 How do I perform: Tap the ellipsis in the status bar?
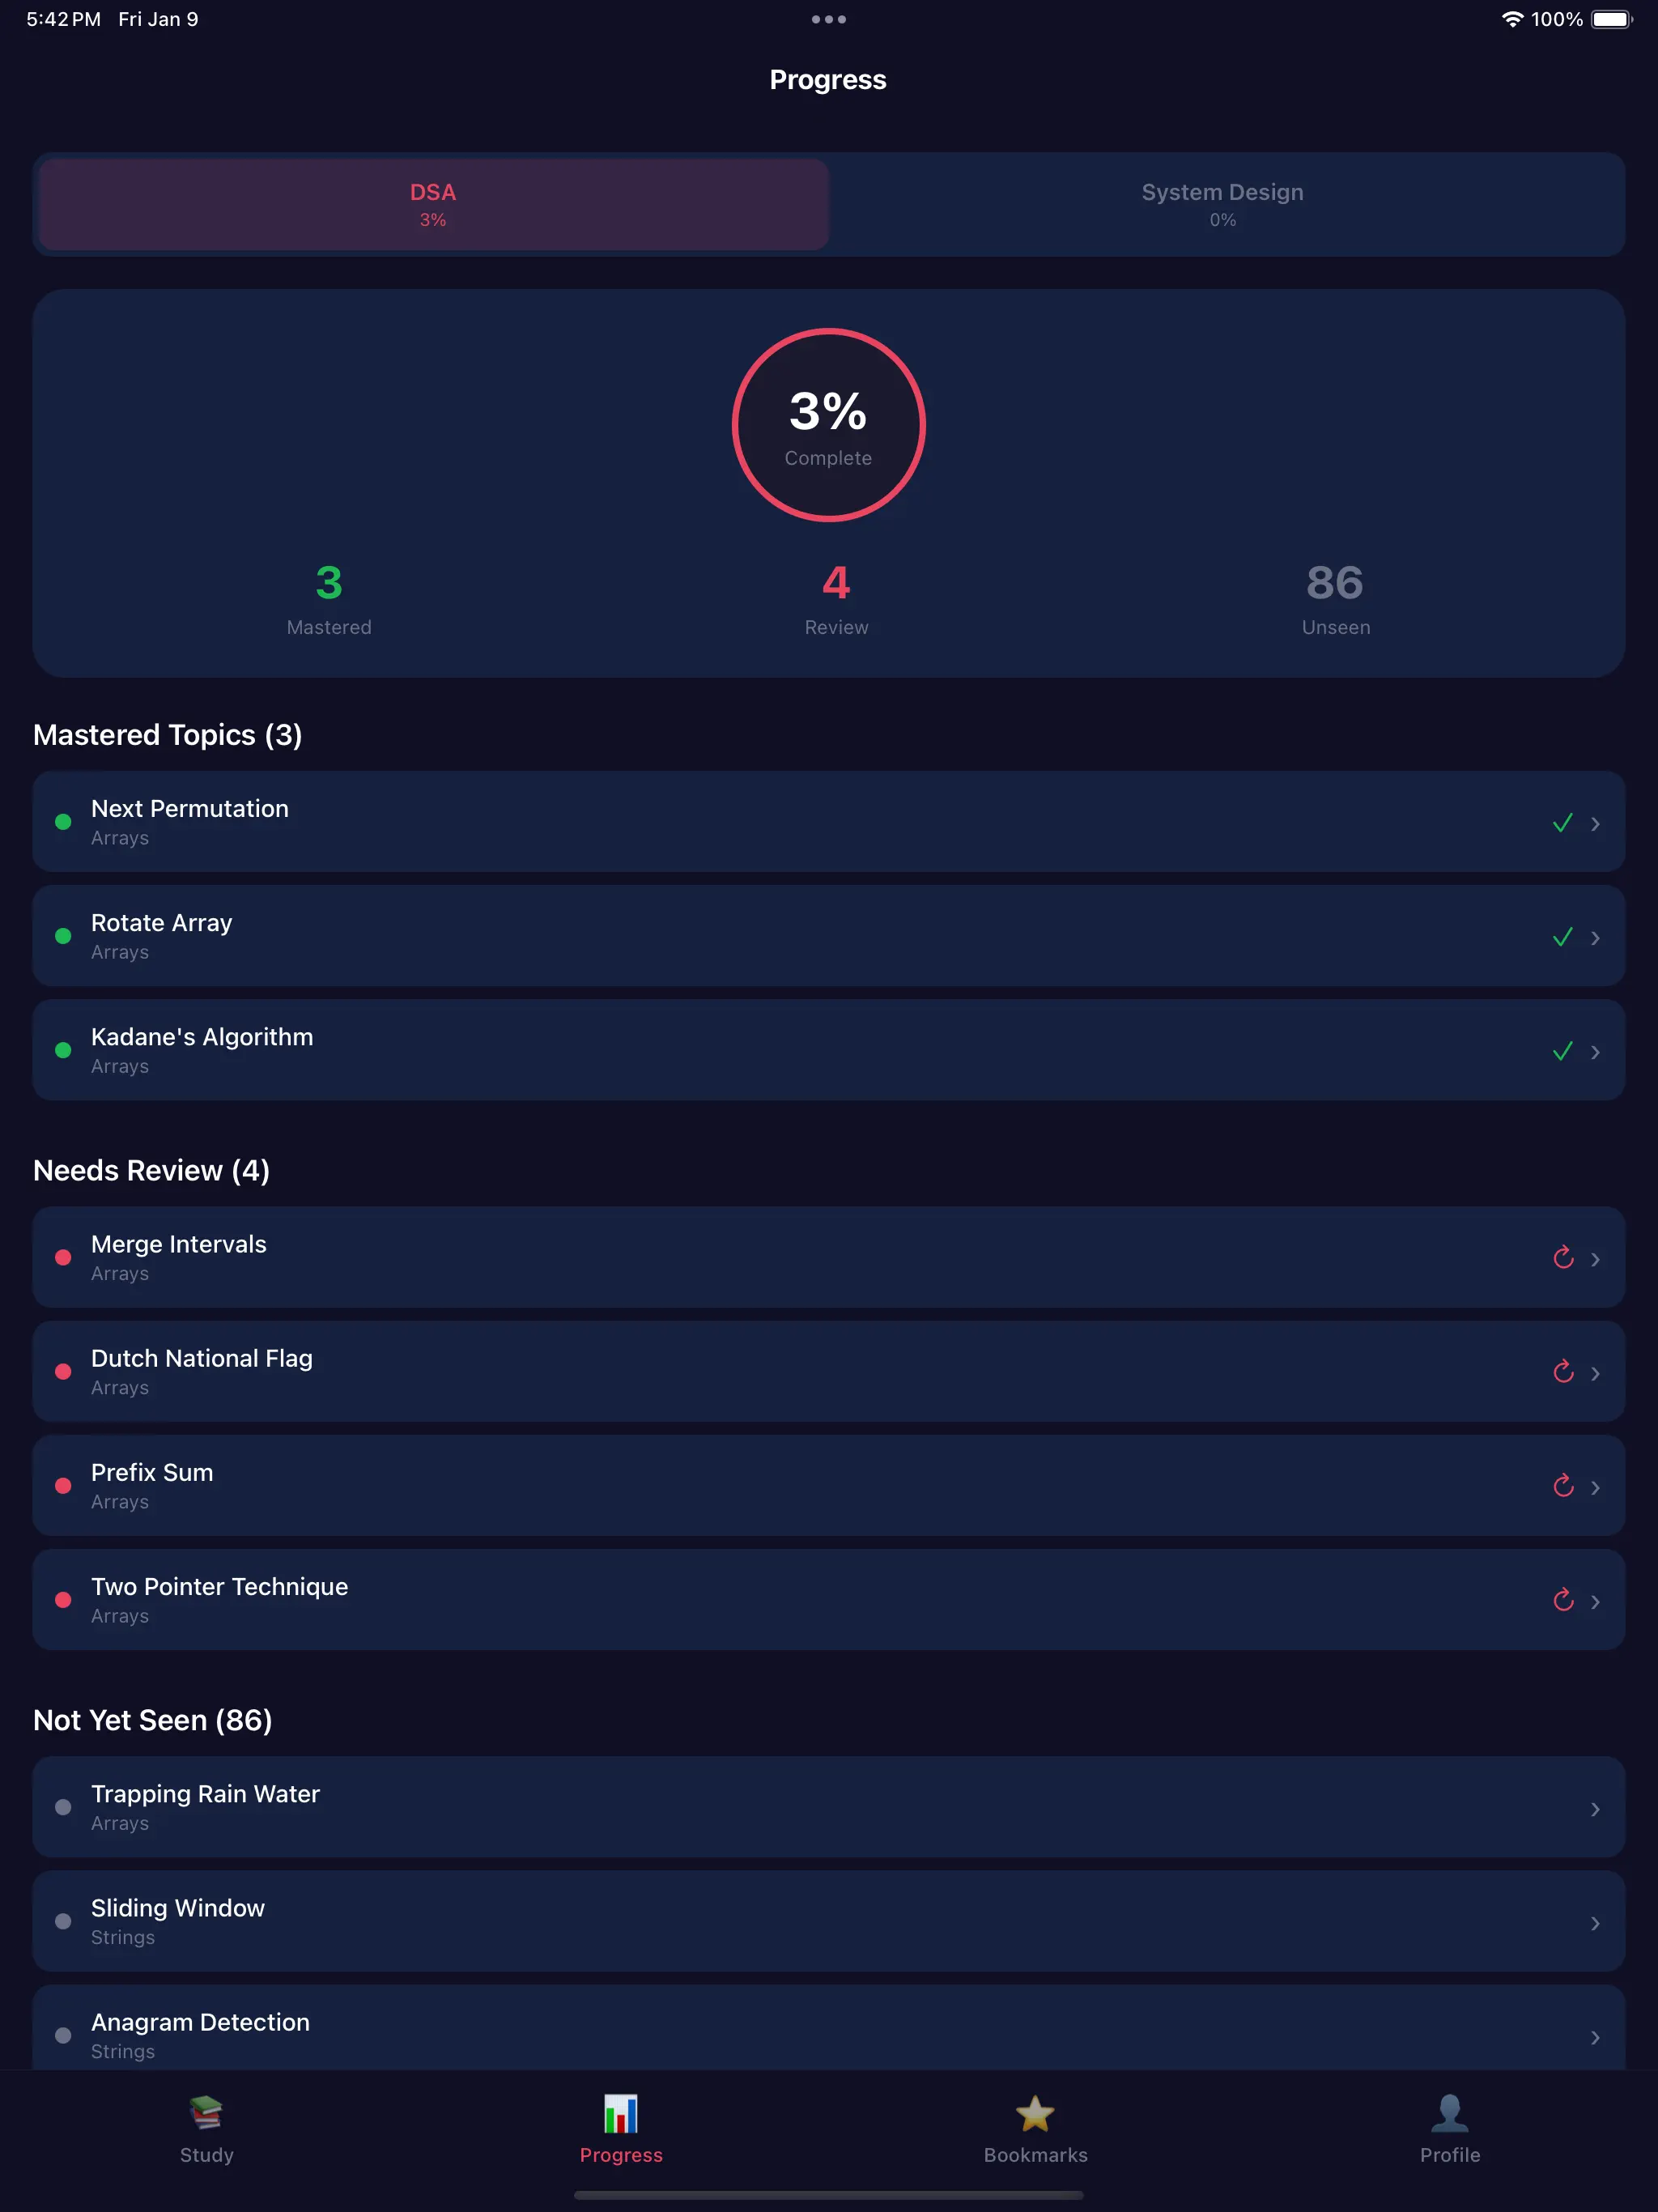tap(828, 18)
